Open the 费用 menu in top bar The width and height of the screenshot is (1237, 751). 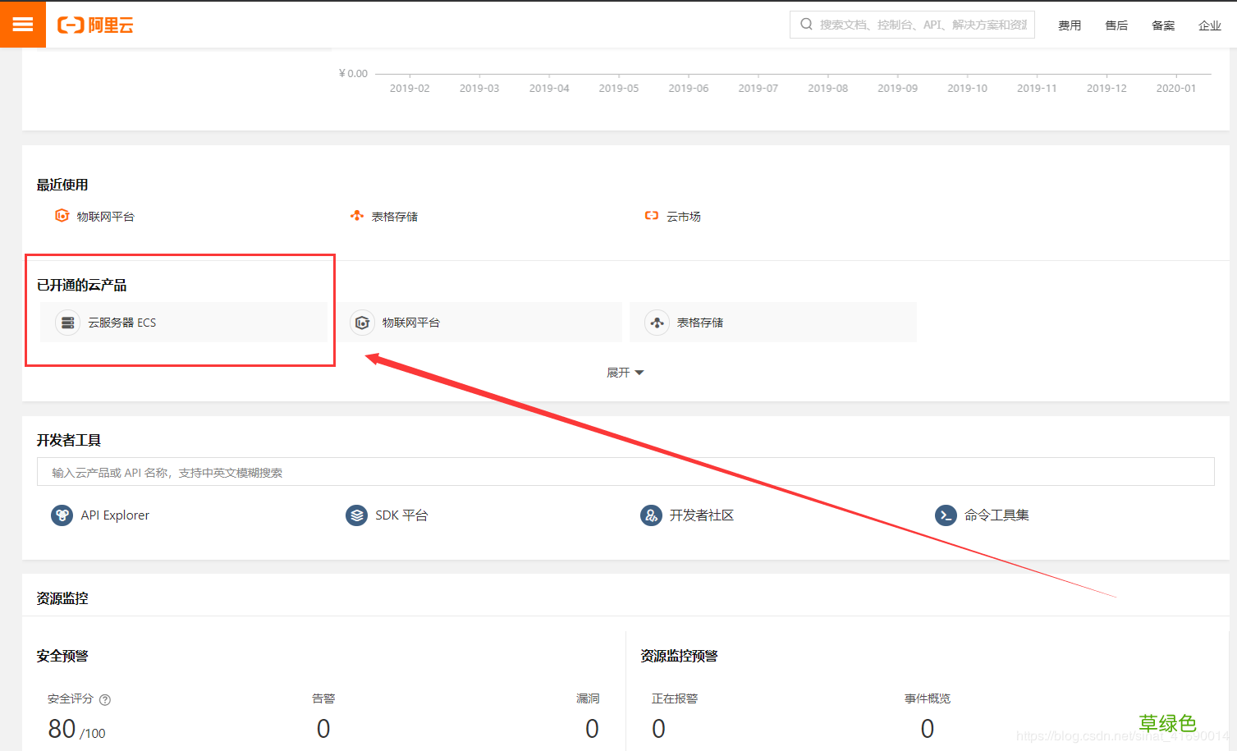tap(1069, 25)
